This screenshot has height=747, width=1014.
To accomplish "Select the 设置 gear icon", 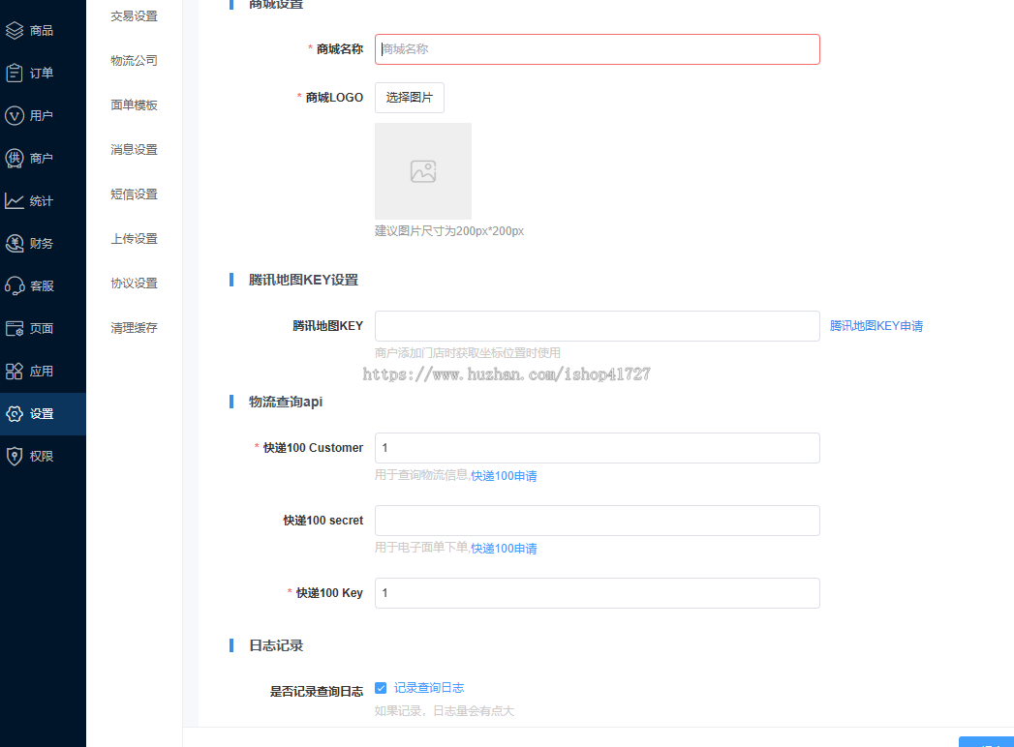I will click(x=15, y=413).
